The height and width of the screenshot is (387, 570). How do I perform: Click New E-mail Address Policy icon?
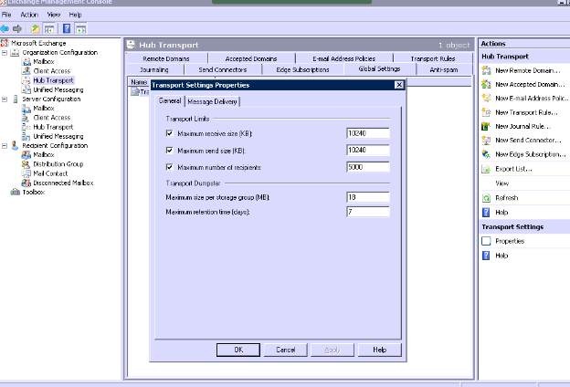(486, 98)
